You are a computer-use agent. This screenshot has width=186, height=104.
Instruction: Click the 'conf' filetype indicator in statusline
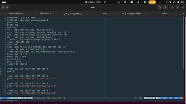point(136,98)
